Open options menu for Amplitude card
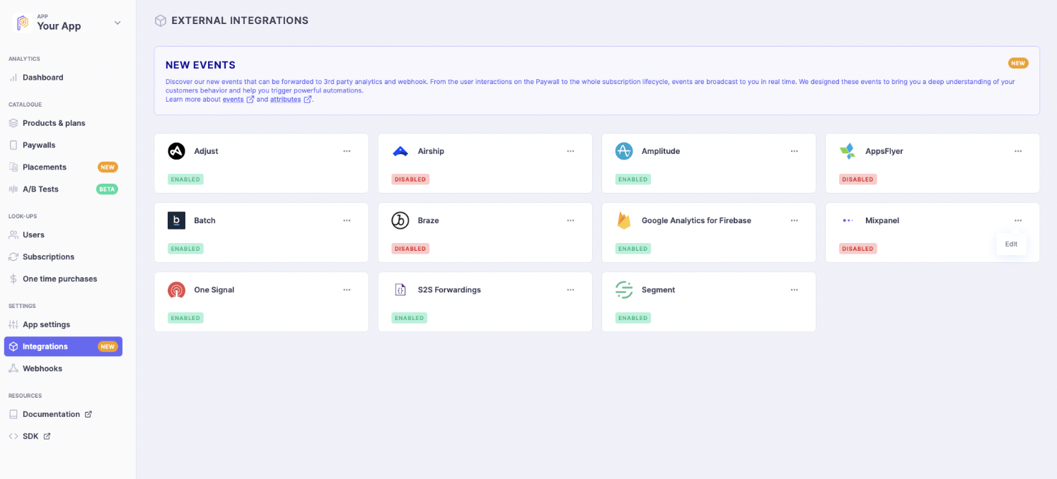 [x=794, y=151]
